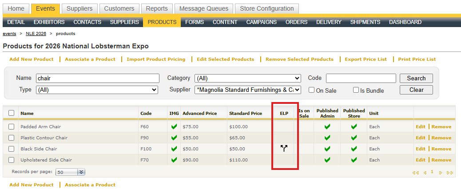Screen dimensions: 461x189
Task: Enable the On Sale filter checkbox
Action: (312, 90)
